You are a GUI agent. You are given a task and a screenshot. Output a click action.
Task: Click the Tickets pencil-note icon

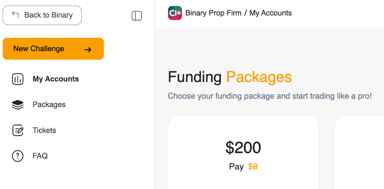coord(18,131)
